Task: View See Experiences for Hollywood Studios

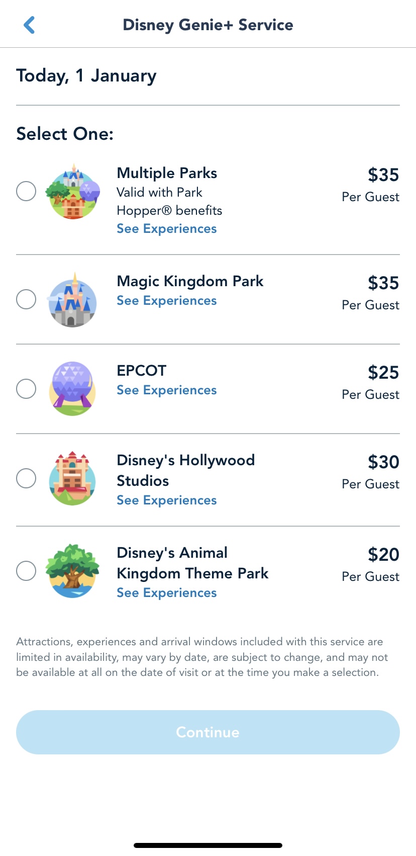Action: (166, 500)
